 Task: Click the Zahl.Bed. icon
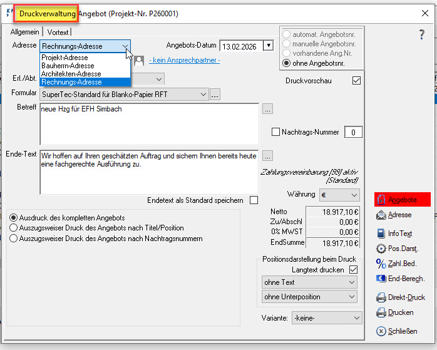(381, 264)
